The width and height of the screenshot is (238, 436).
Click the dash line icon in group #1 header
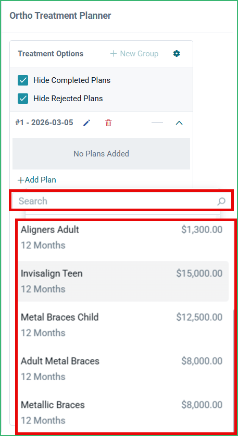(x=157, y=123)
